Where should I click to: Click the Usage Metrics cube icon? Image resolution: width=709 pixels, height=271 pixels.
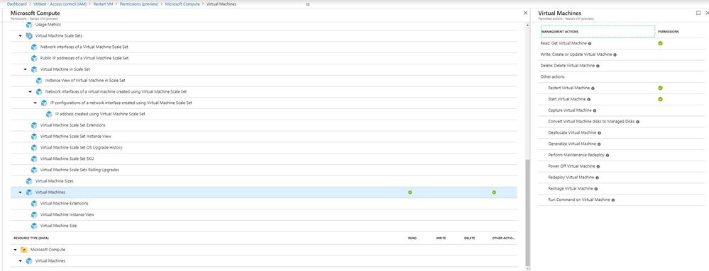click(29, 25)
